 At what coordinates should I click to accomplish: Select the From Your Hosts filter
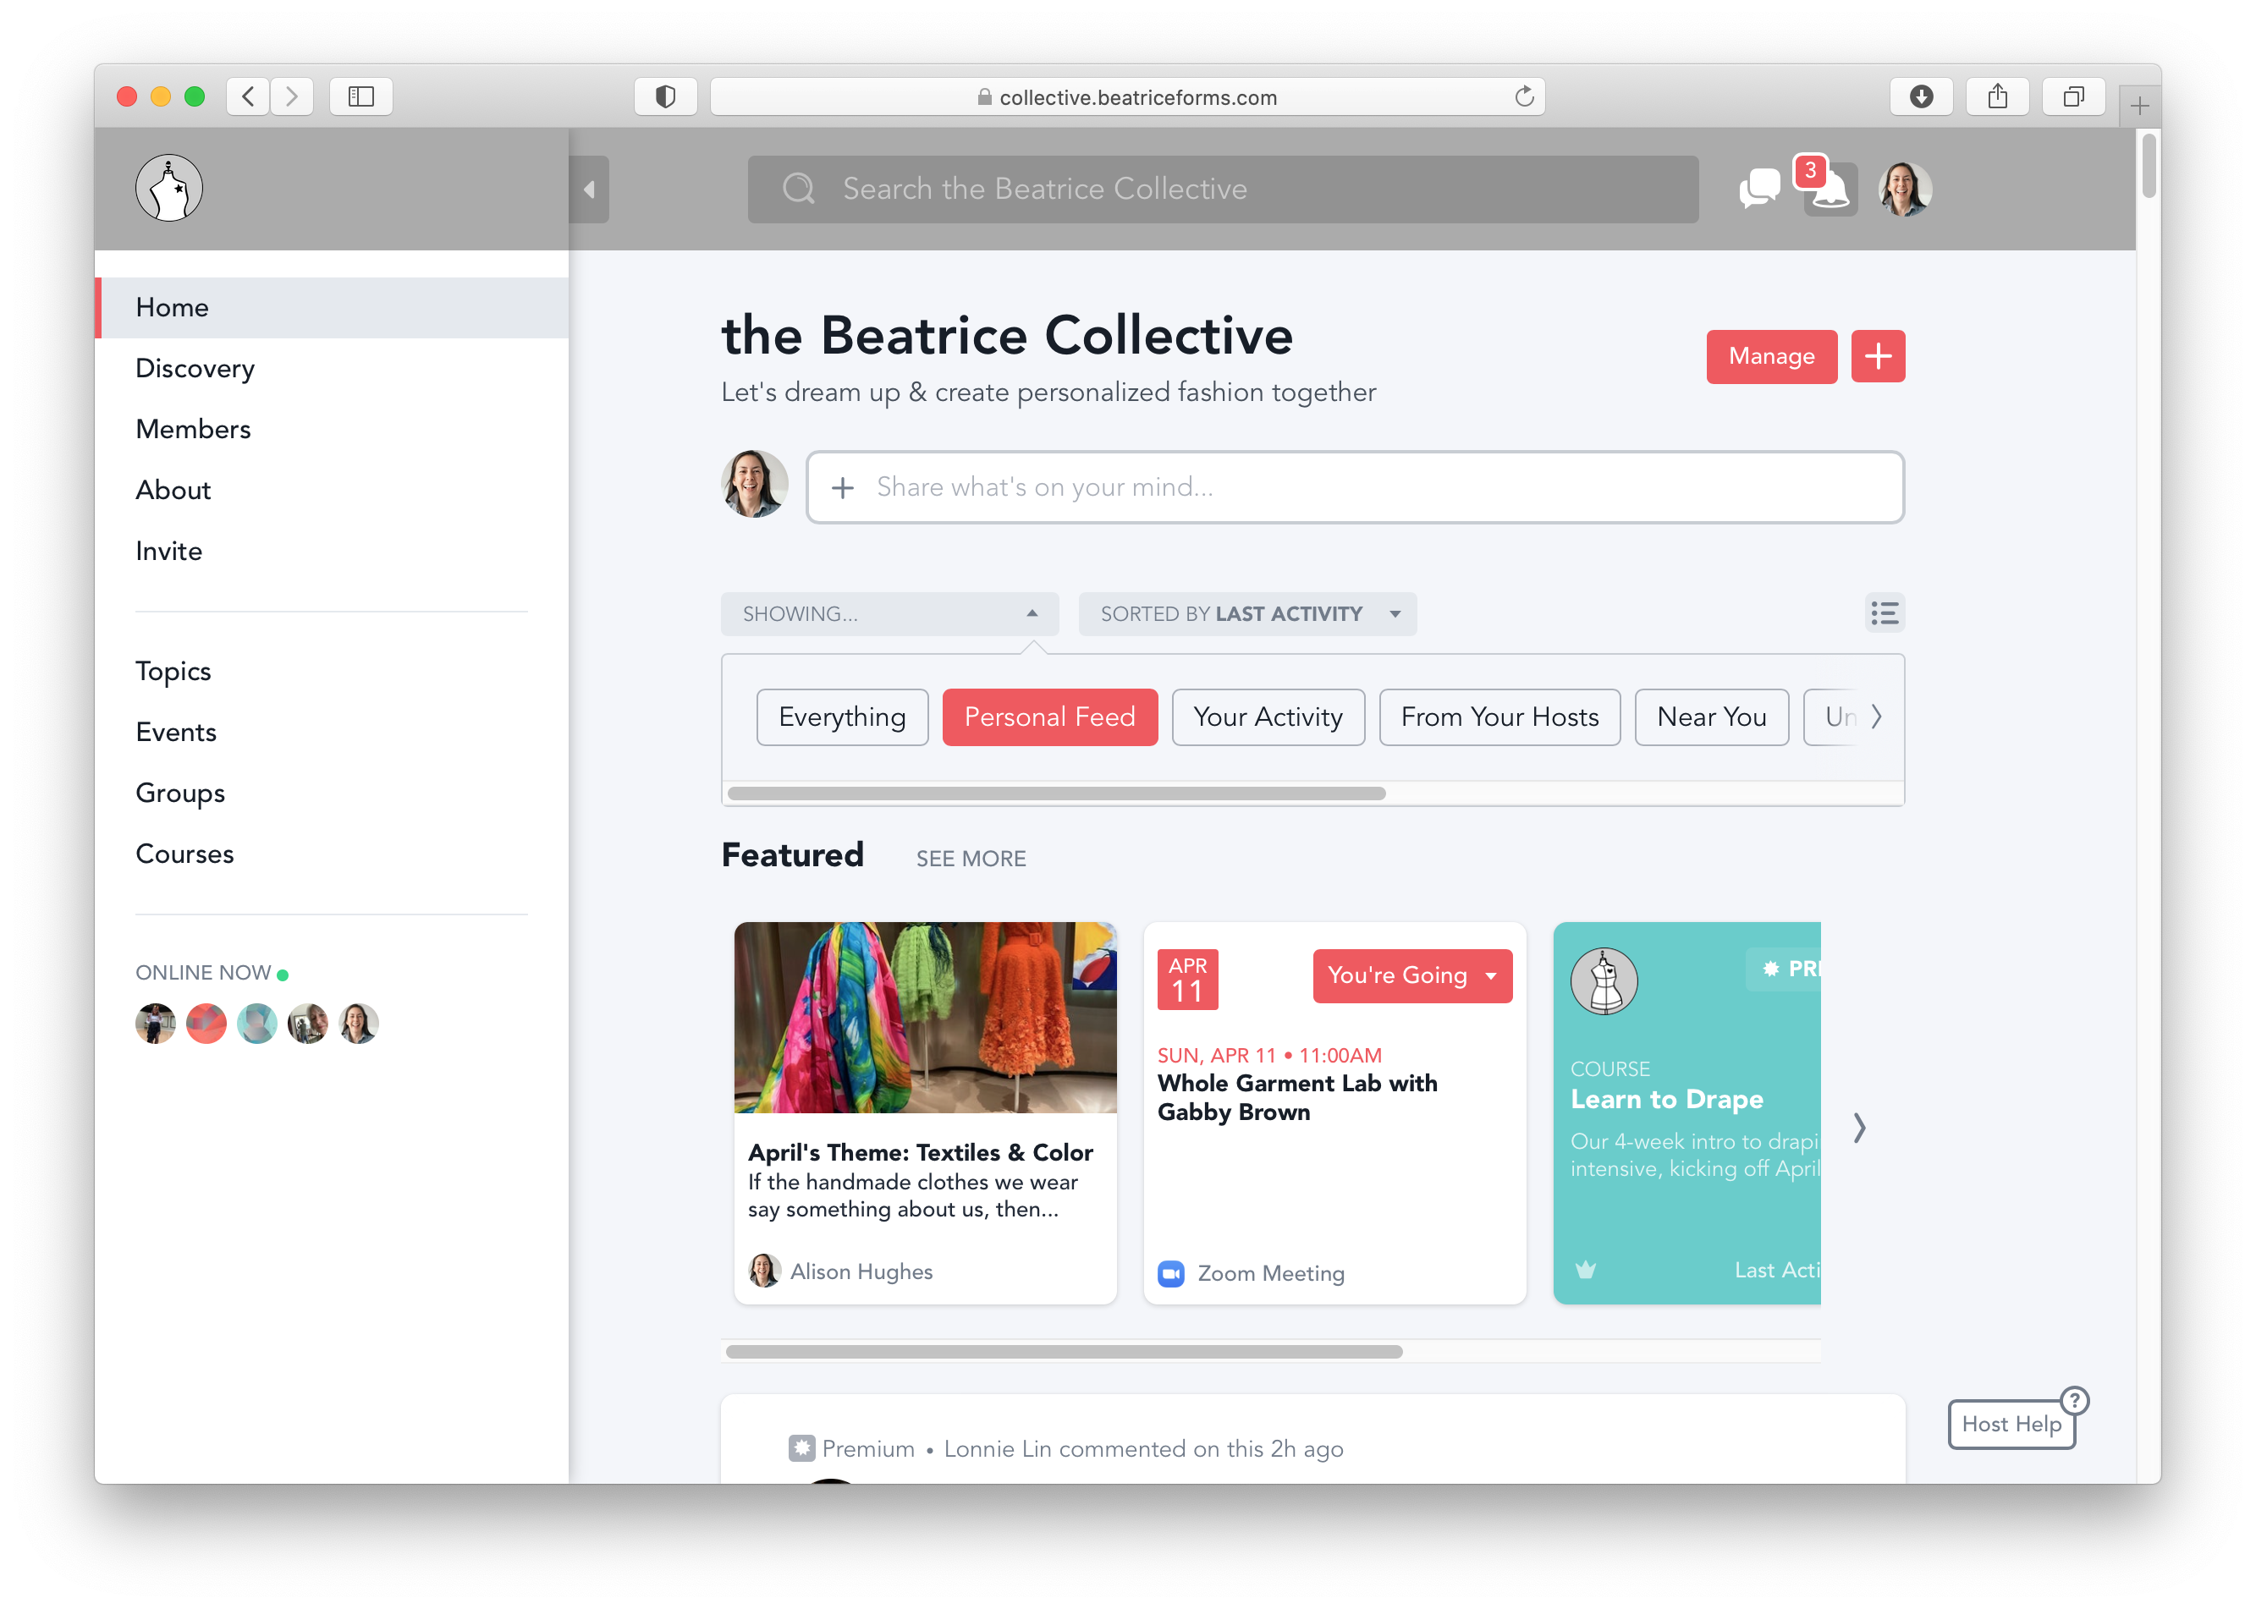click(x=1499, y=717)
